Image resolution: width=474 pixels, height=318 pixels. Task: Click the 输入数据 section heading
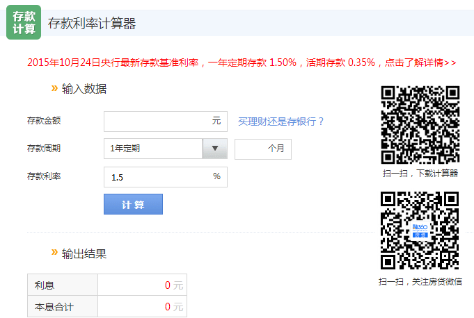coord(84,89)
